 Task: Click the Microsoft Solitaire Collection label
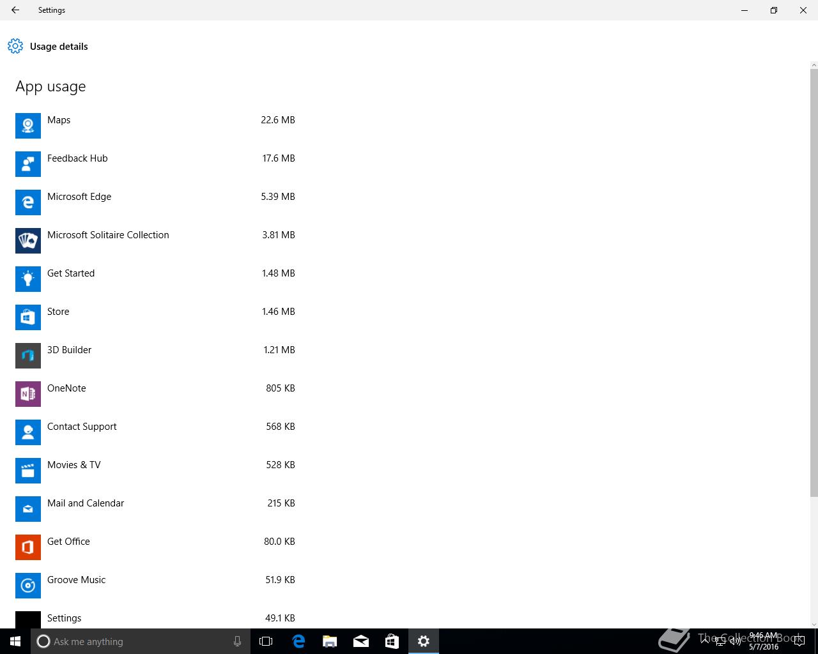(x=108, y=235)
